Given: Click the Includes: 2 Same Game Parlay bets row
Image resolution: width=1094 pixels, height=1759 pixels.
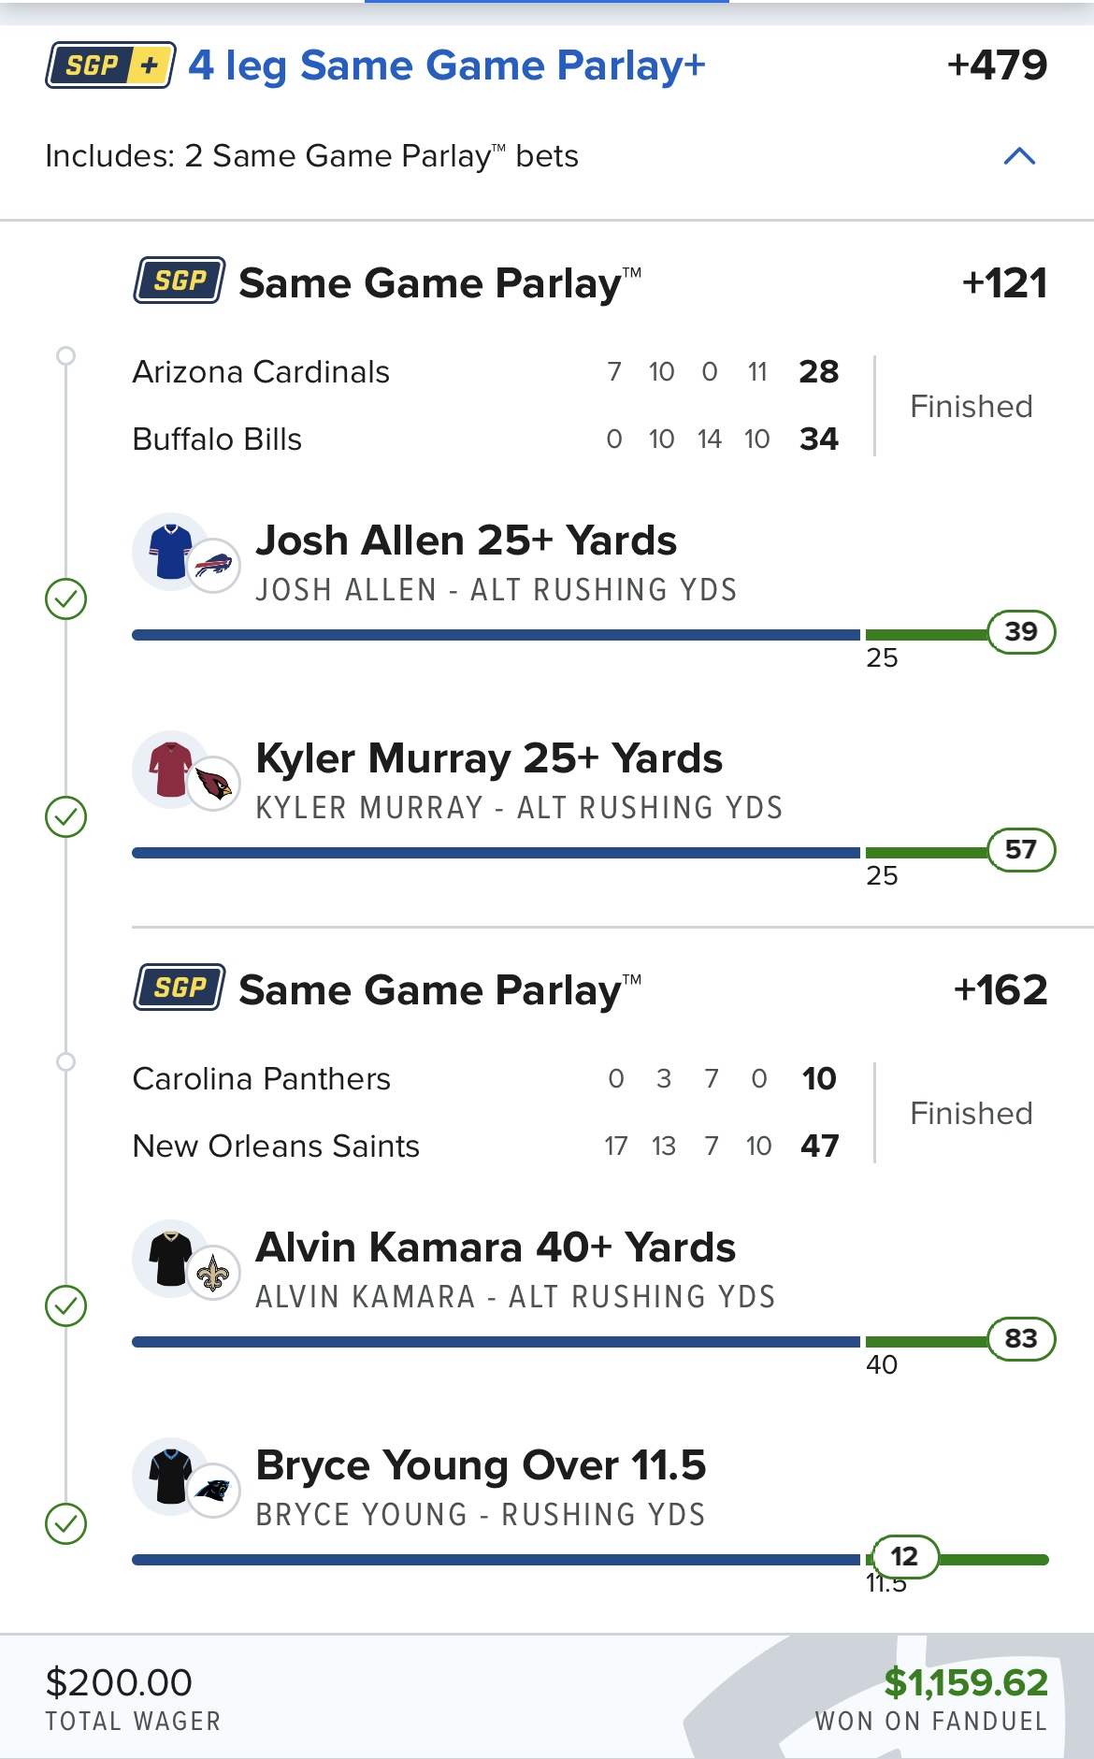Looking at the screenshot, I should pos(311,156).
